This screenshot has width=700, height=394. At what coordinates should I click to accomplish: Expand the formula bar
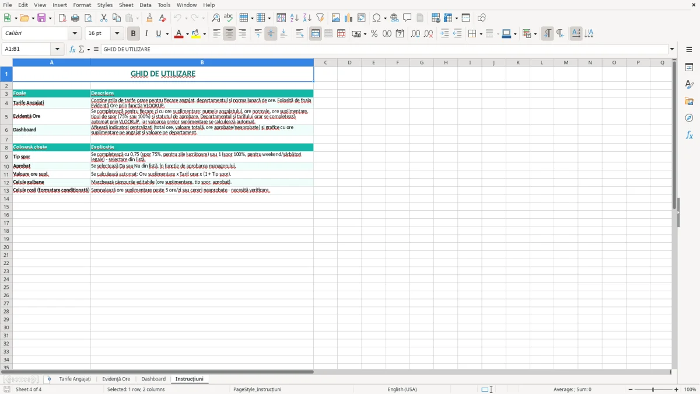point(672,49)
